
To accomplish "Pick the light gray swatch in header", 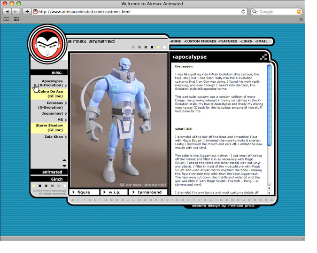I will tap(133, 47).
